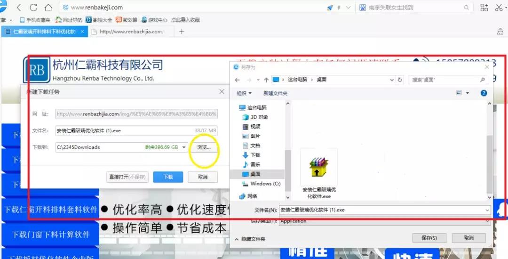508x259 pixels.
Task: Open the address bar dropdown arrow
Action: [x=348, y=8]
